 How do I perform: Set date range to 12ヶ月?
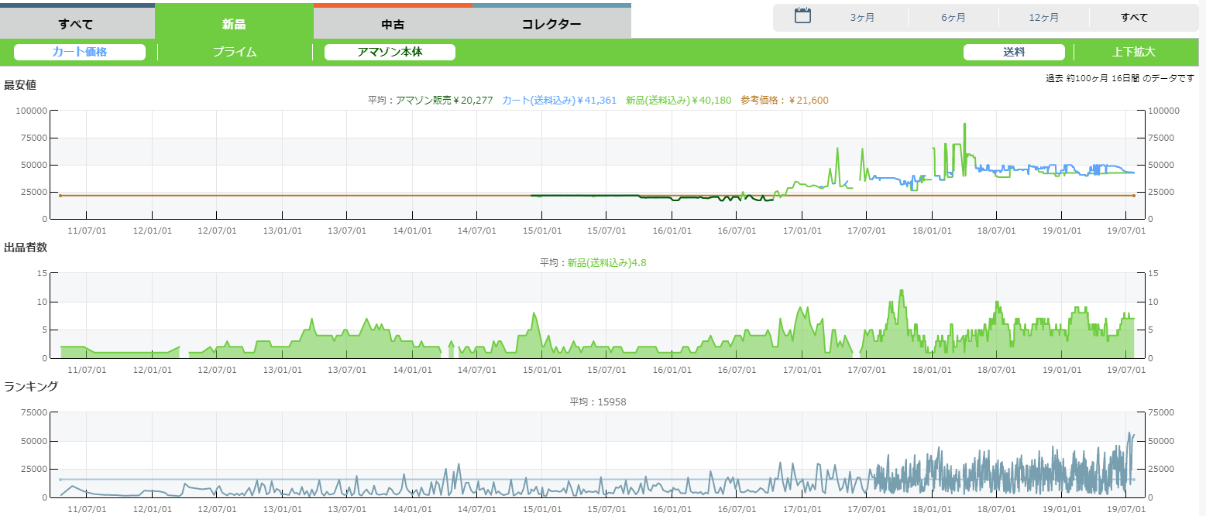click(1043, 17)
